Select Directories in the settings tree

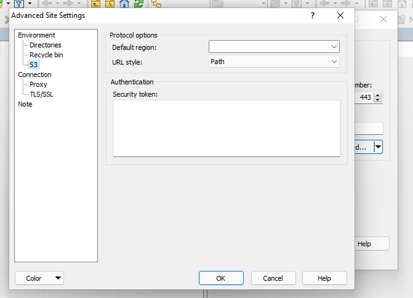click(45, 45)
